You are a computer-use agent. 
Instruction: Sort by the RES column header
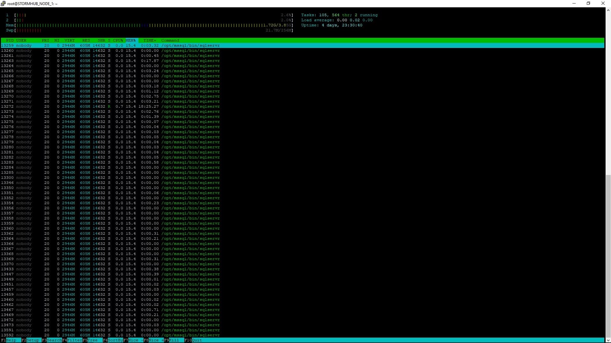point(86,40)
